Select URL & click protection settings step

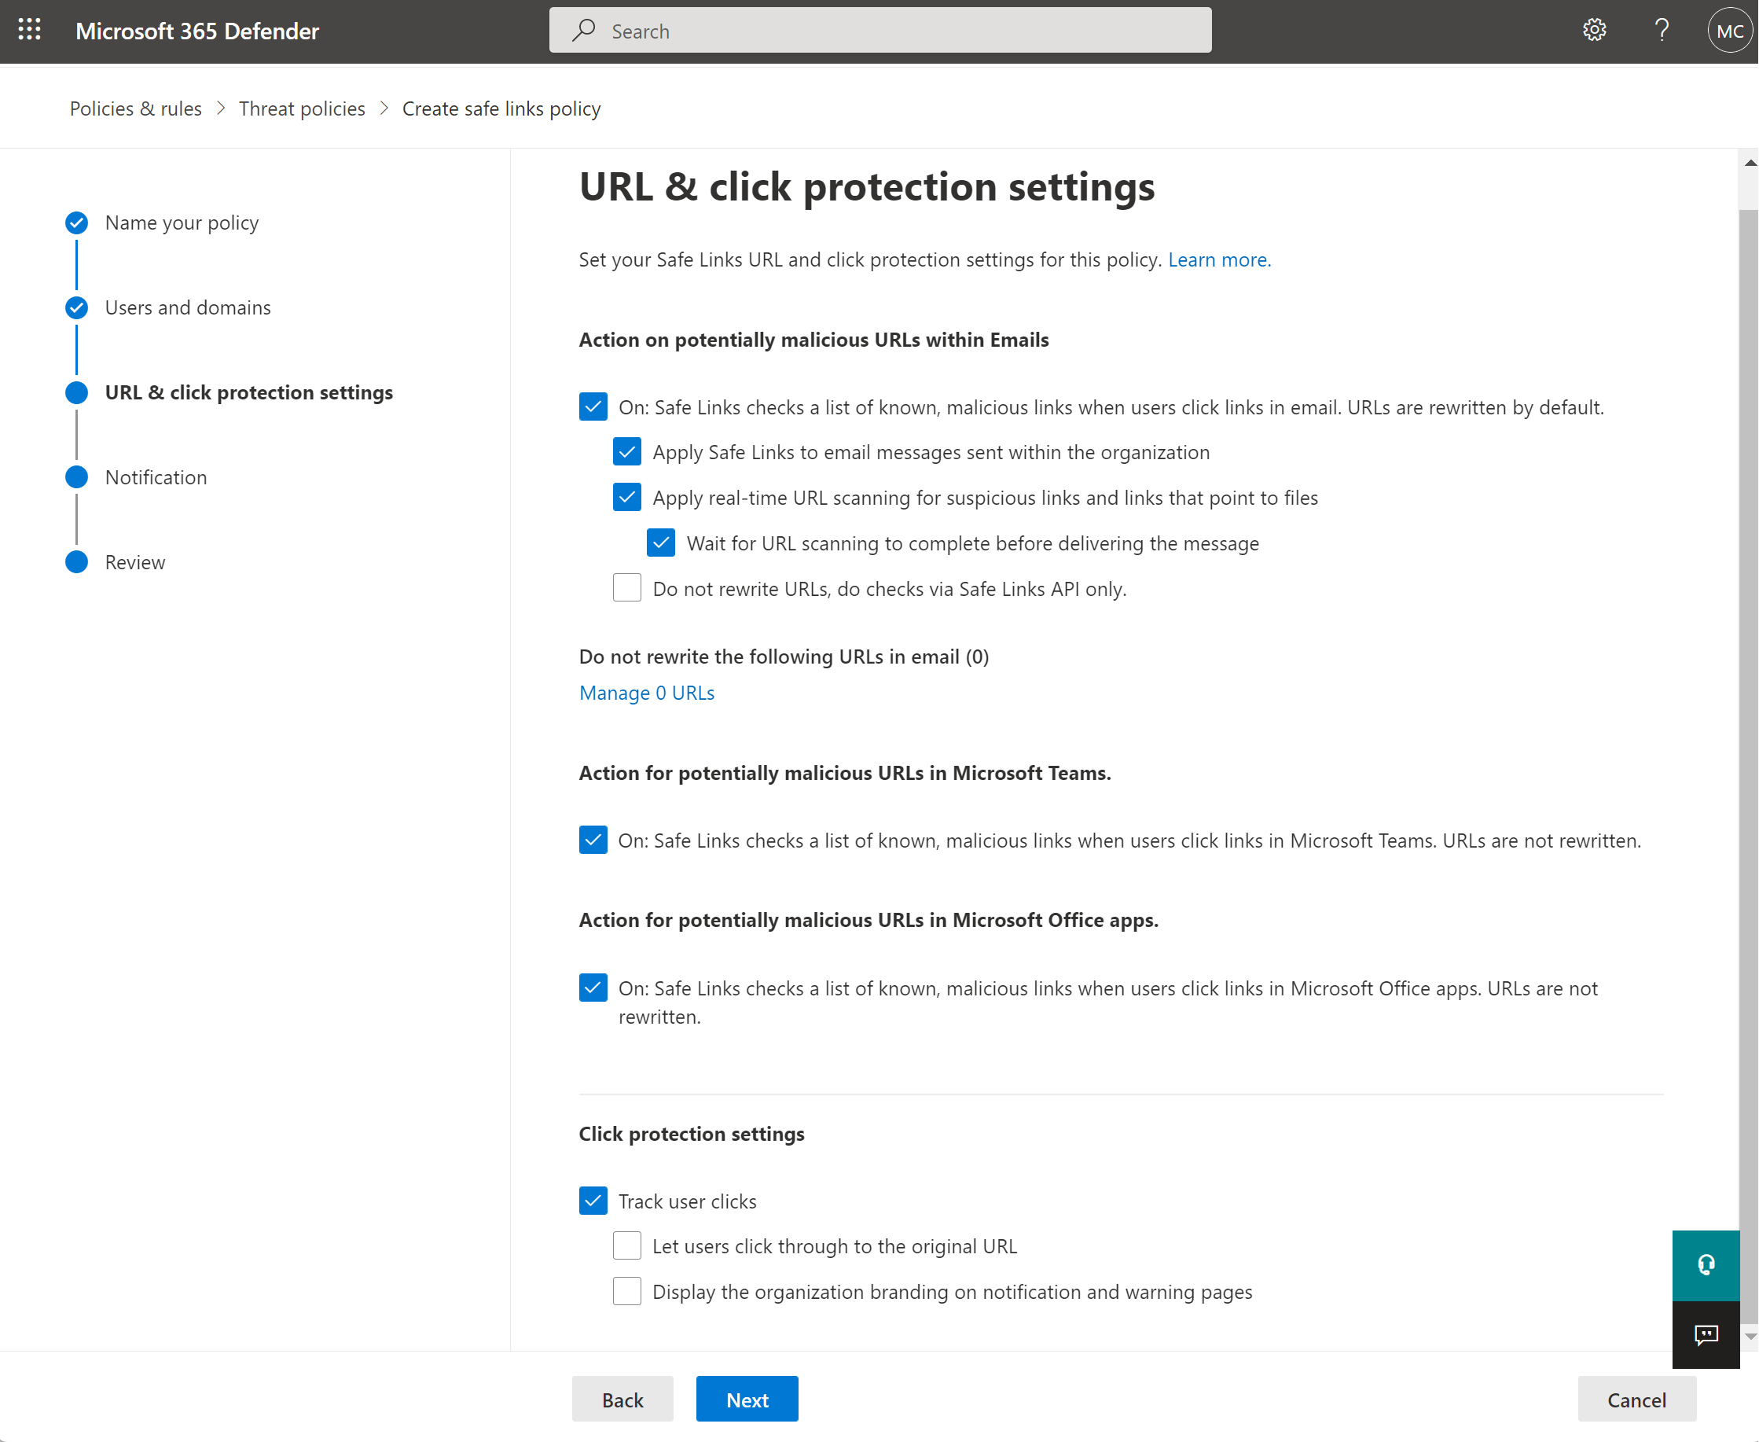pyautogui.click(x=249, y=392)
